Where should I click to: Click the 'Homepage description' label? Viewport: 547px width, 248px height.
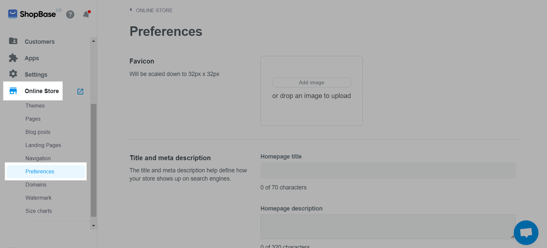click(x=291, y=209)
